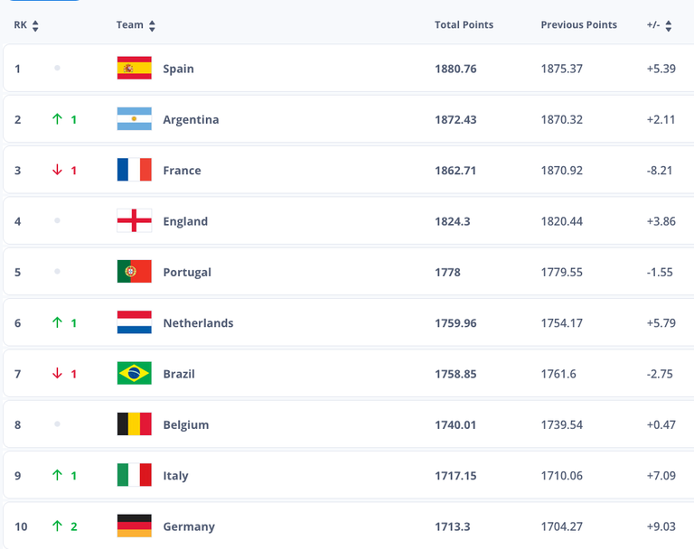The image size is (694, 549).
Task: Click the Argentina flag icon
Action: pyautogui.click(x=134, y=119)
